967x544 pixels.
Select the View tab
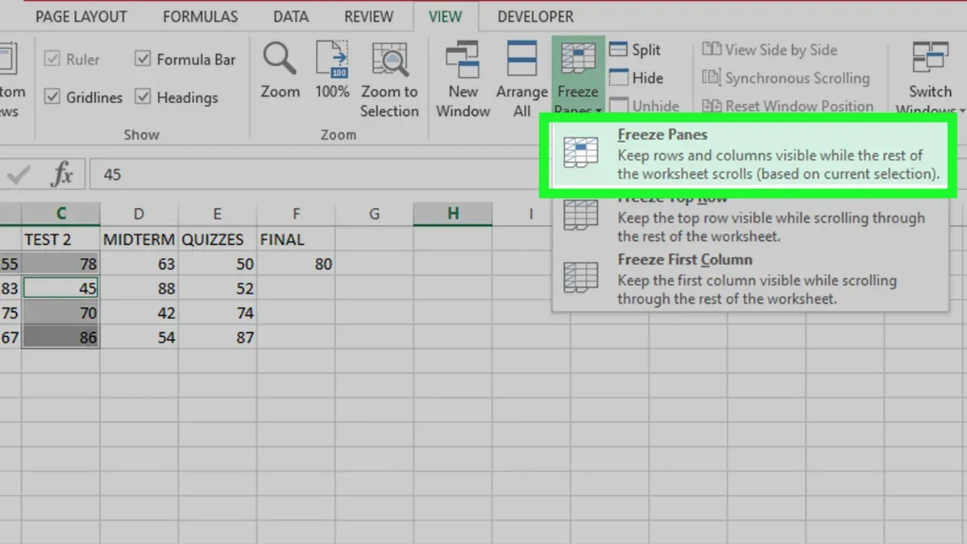[446, 17]
